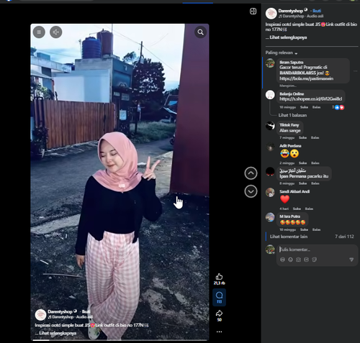Viewport: 360px width, 343px height.
Task: Like the reel with thumbs up
Action: [219, 277]
